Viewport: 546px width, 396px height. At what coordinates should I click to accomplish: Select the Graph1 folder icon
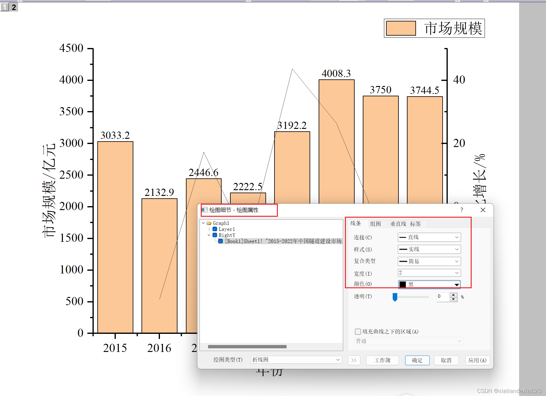tap(209, 223)
